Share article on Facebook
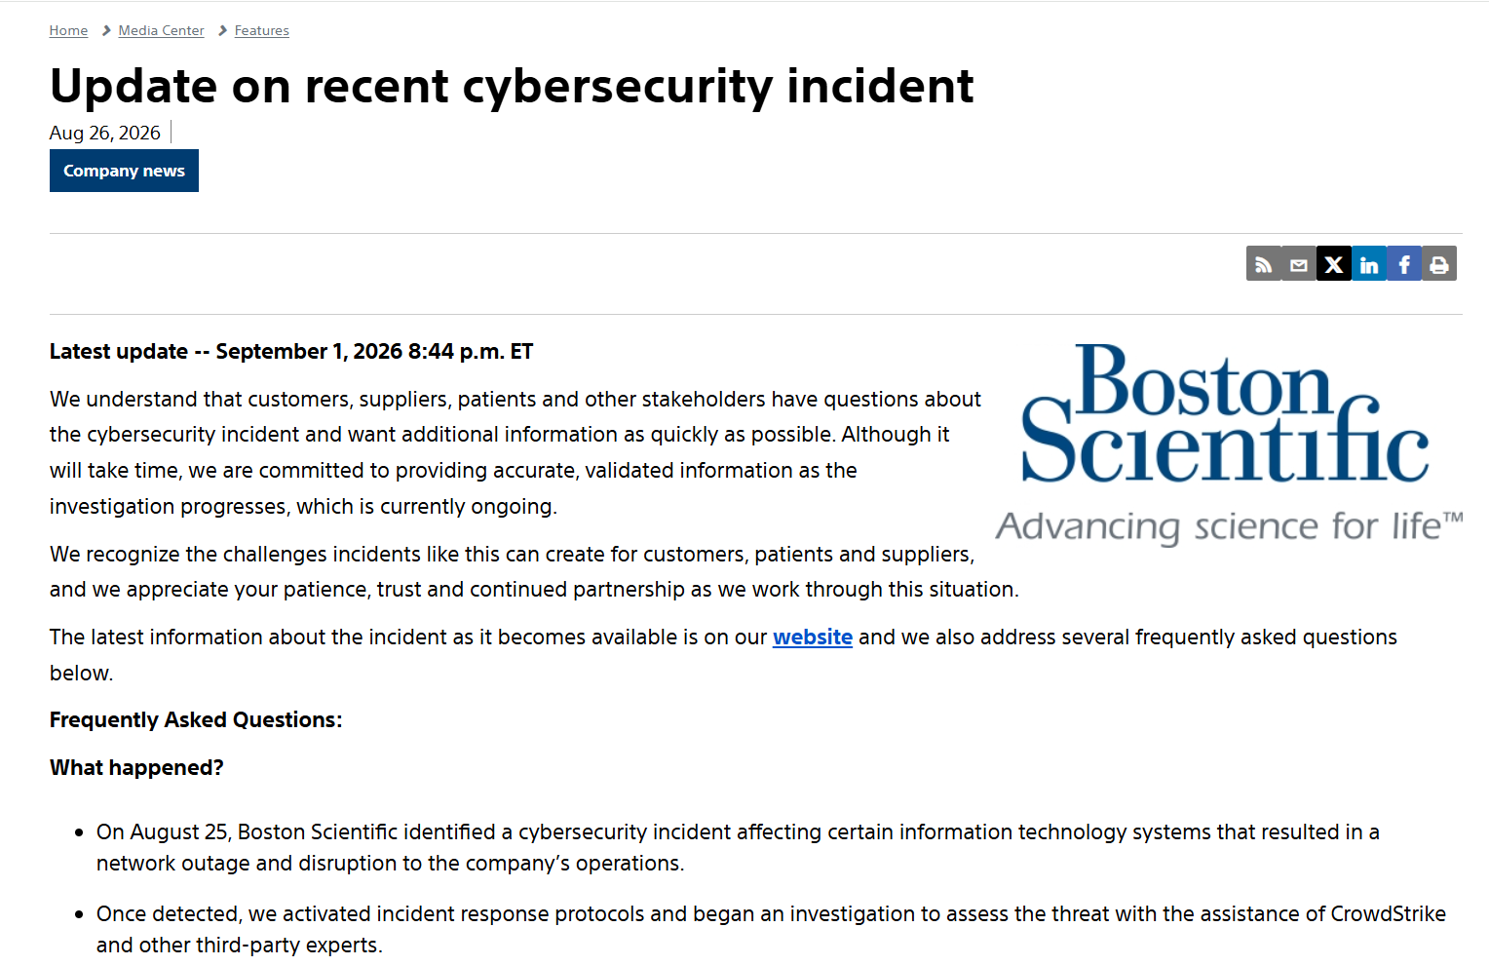 click(x=1404, y=263)
